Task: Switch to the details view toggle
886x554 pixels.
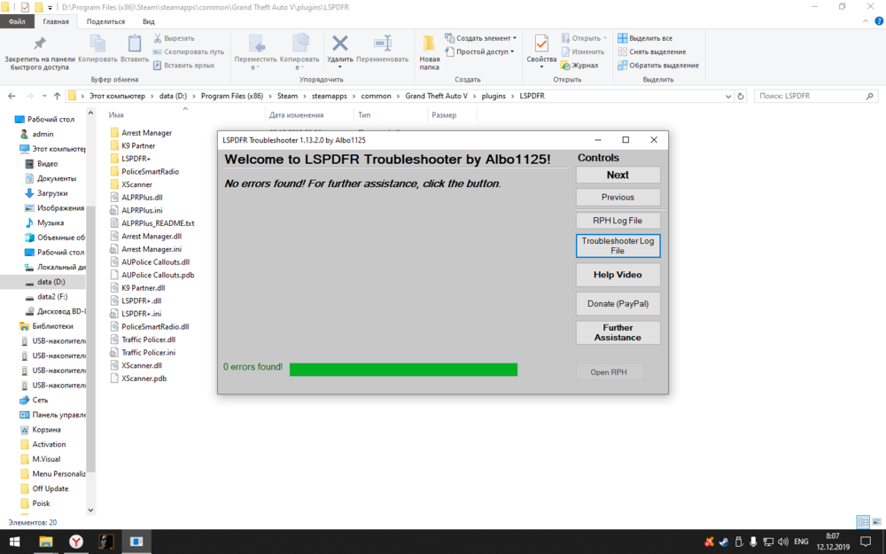Action: click(863, 522)
